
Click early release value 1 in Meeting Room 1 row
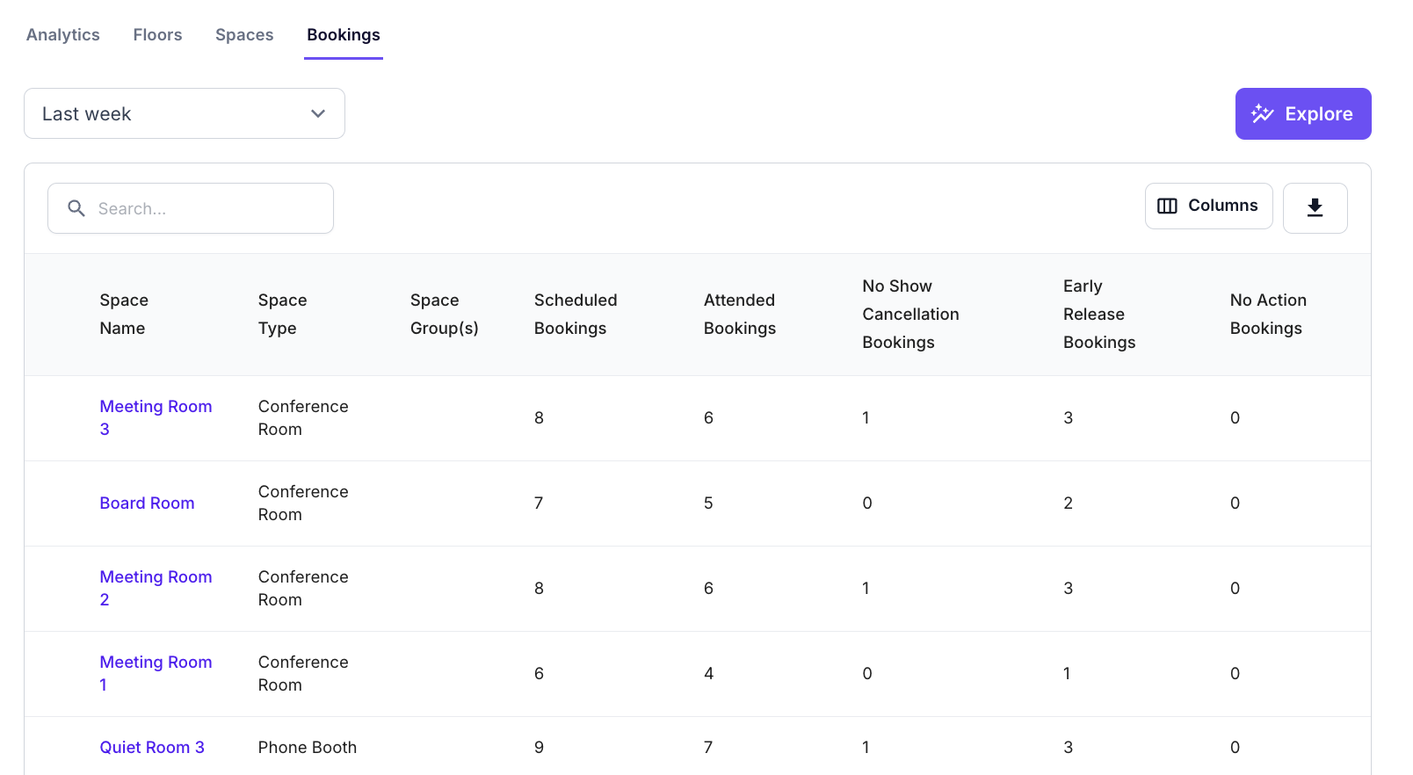tap(1067, 673)
